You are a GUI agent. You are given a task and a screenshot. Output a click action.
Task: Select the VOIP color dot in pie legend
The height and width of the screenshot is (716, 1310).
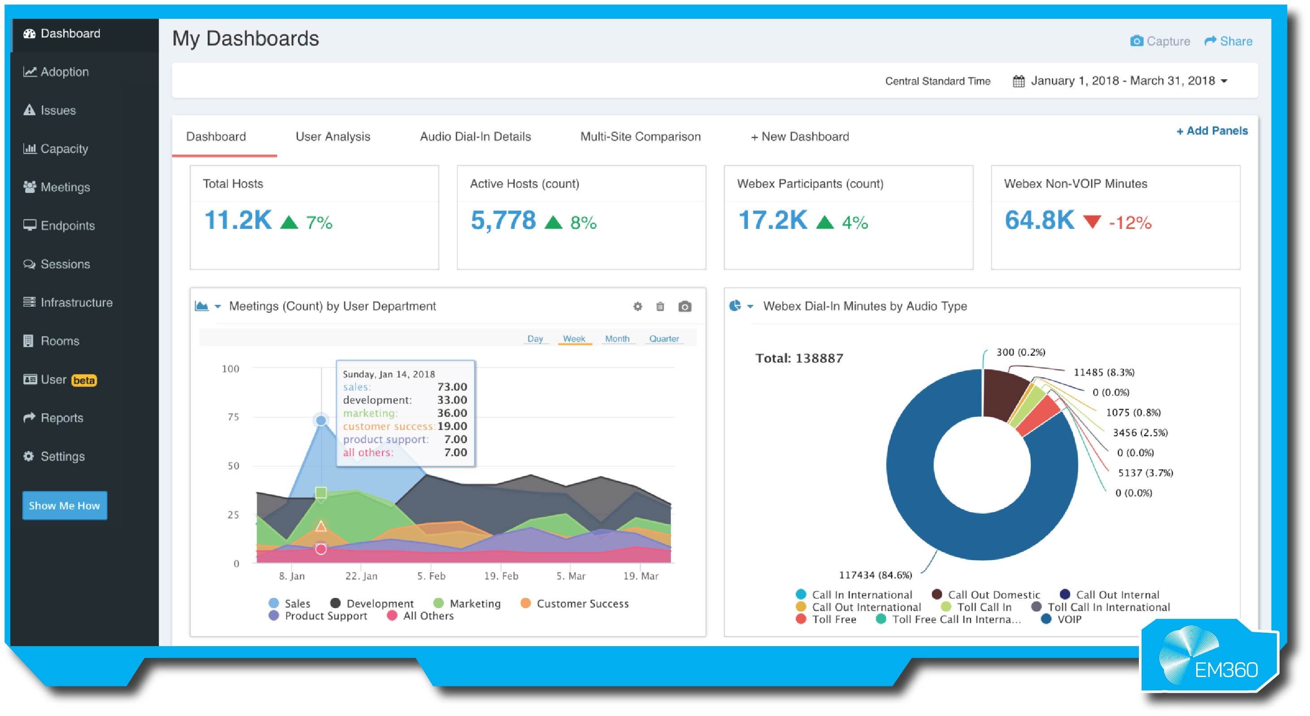1046,619
